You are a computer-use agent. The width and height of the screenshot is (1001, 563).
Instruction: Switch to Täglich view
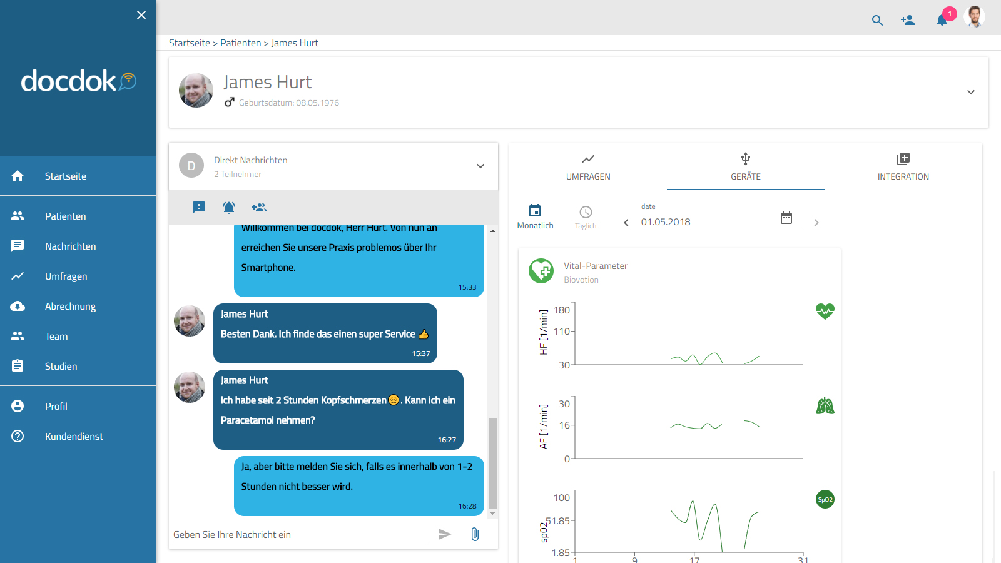pyautogui.click(x=586, y=217)
